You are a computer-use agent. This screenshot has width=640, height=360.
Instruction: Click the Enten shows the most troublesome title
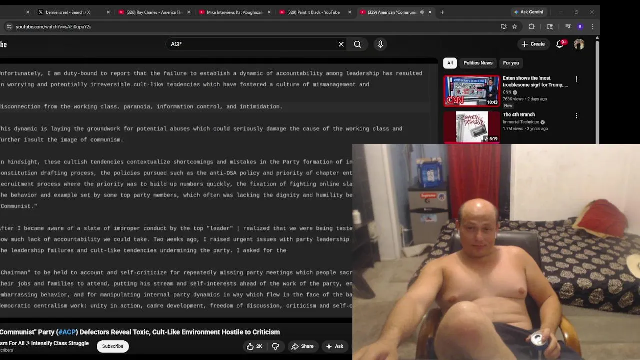coord(535,82)
